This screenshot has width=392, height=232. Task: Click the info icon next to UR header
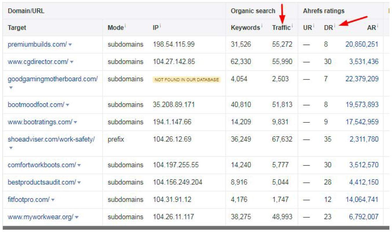click(314, 26)
